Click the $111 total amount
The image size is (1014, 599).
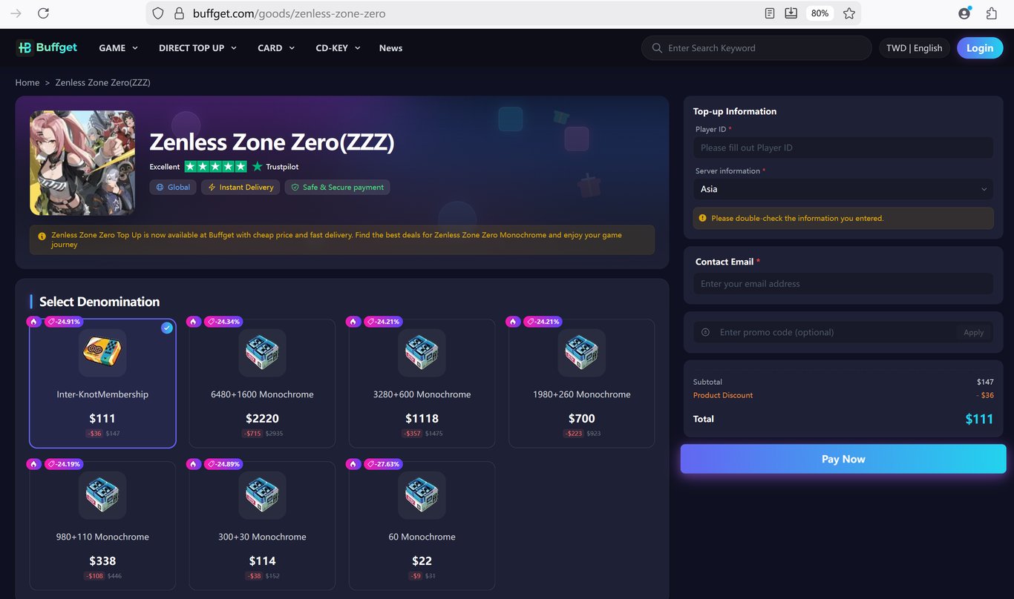(979, 419)
